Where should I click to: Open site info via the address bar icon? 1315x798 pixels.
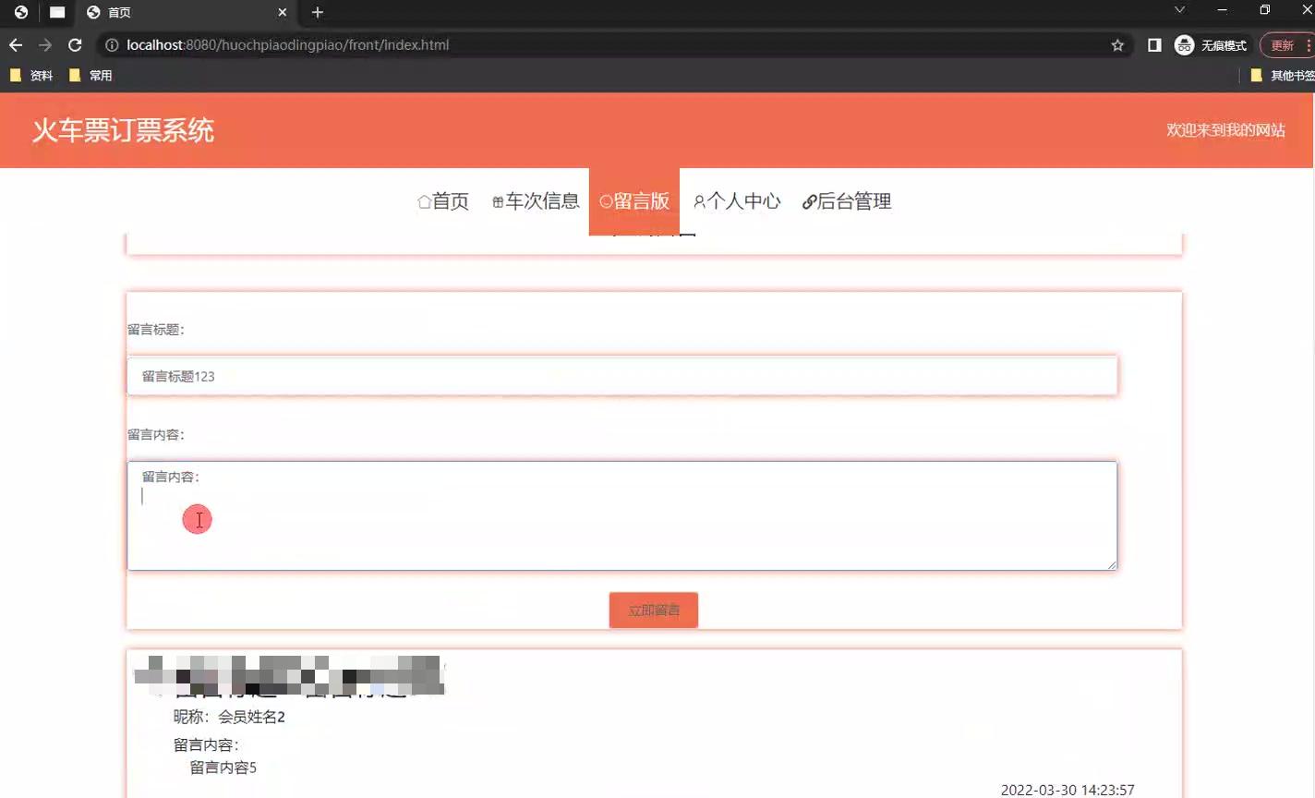pos(111,44)
